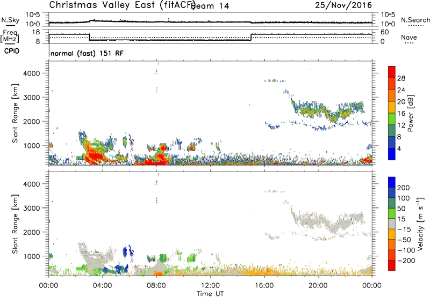Click the '200' value on Velocity colorbar
430x297 pixels.
404,188
